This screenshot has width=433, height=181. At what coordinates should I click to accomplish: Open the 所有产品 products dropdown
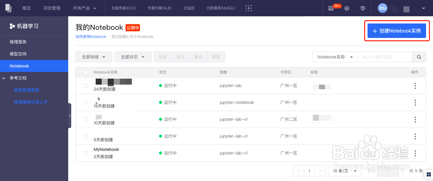click(84, 8)
